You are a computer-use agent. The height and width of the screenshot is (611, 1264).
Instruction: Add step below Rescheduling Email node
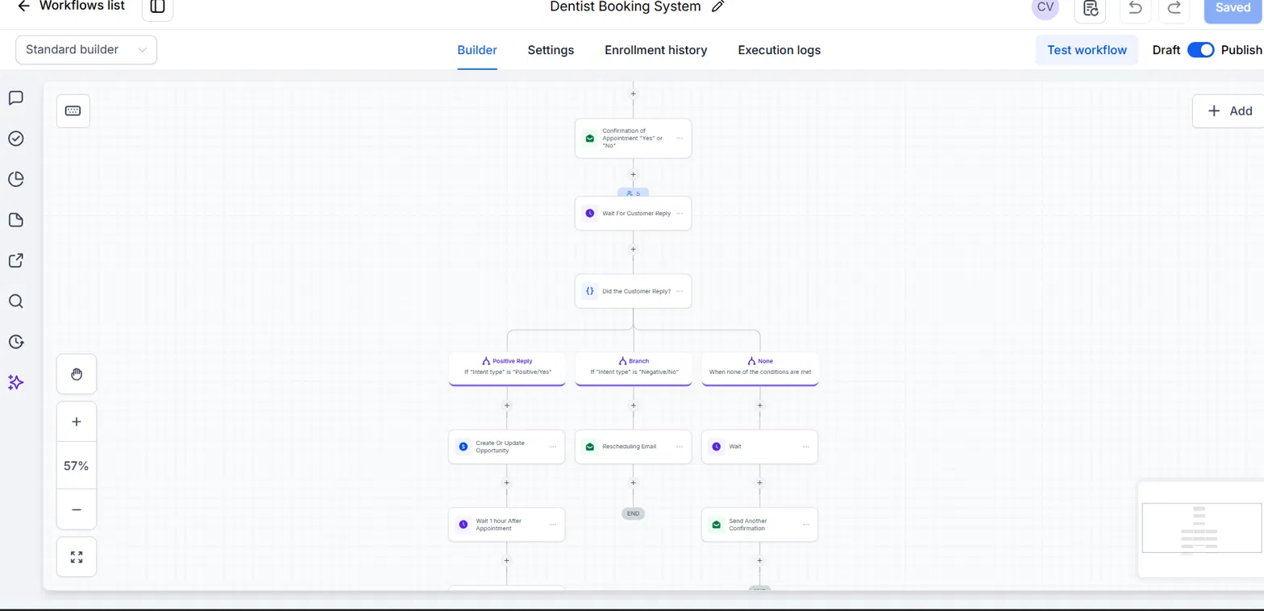pos(633,483)
